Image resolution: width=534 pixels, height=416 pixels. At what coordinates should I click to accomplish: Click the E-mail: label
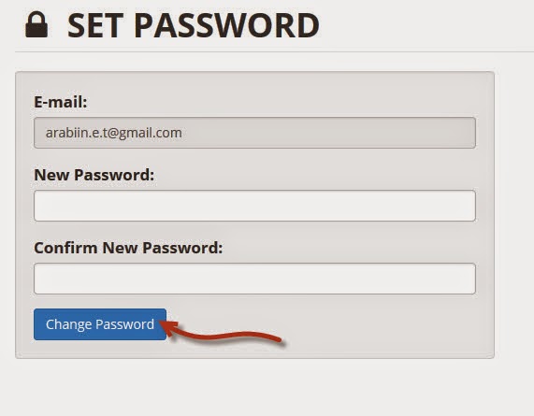coord(61,102)
